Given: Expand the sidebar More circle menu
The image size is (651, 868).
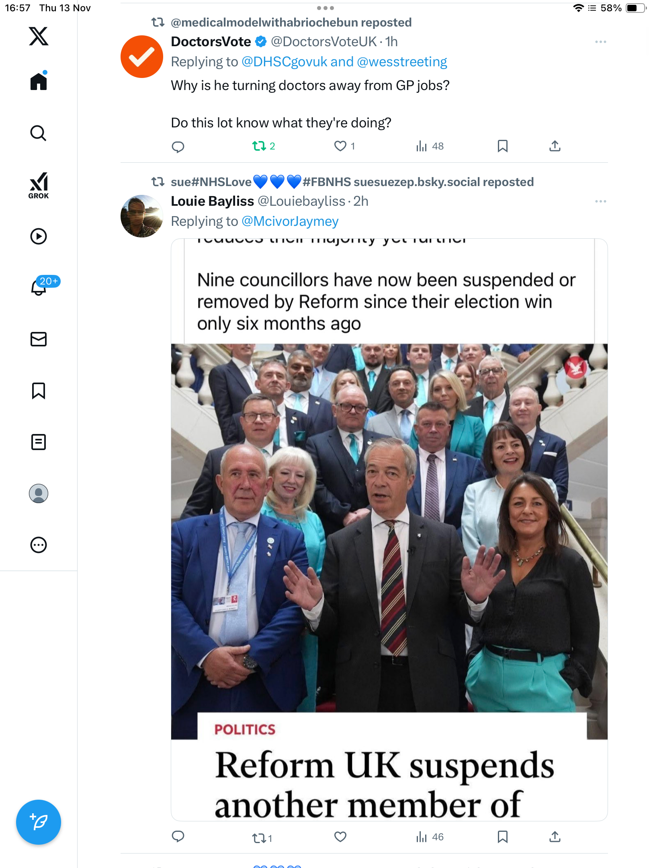Looking at the screenshot, I should point(39,545).
